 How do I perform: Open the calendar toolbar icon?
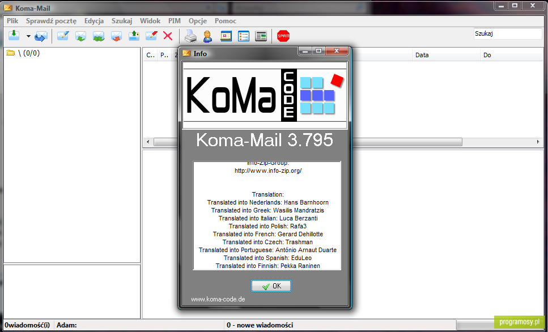[226, 36]
